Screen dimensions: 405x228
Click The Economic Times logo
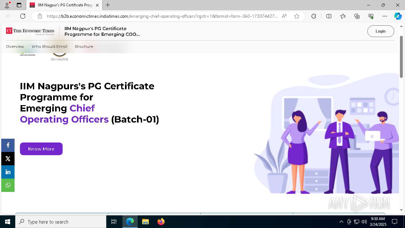pyautogui.click(x=30, y=31)
